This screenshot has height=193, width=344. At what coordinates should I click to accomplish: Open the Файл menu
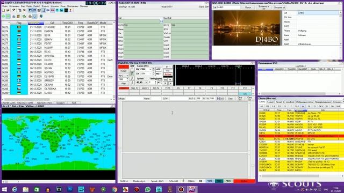click(x=5, y=6)
